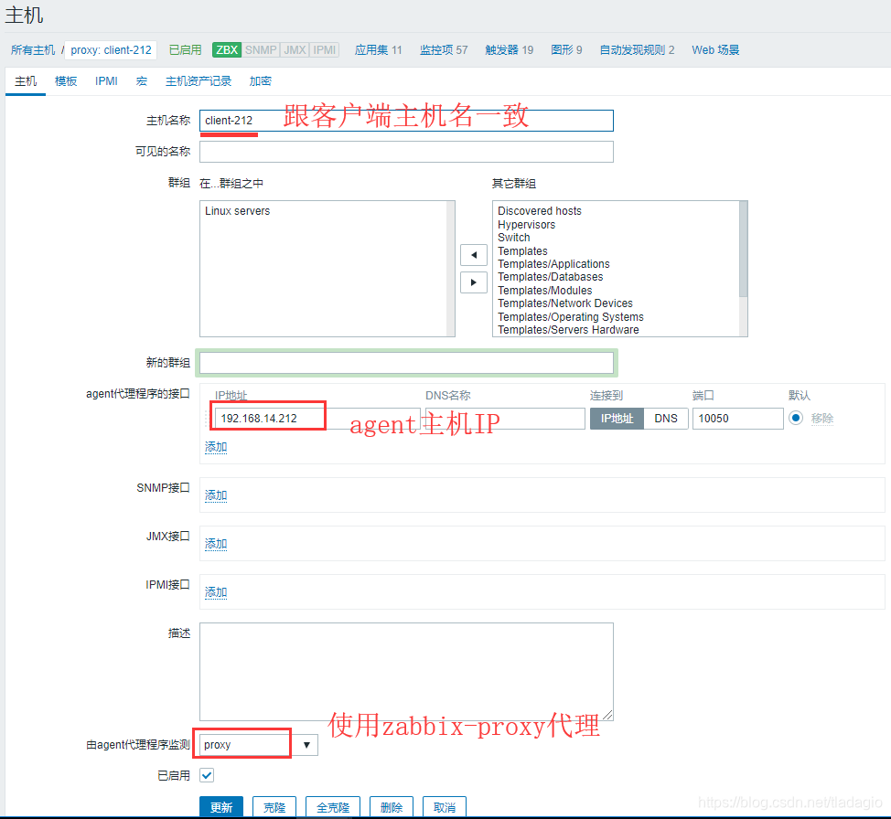The width and height of the screenshot is (891, 819).
Task: Switch to the 模板 tab
Action: [x=65, y=80]
